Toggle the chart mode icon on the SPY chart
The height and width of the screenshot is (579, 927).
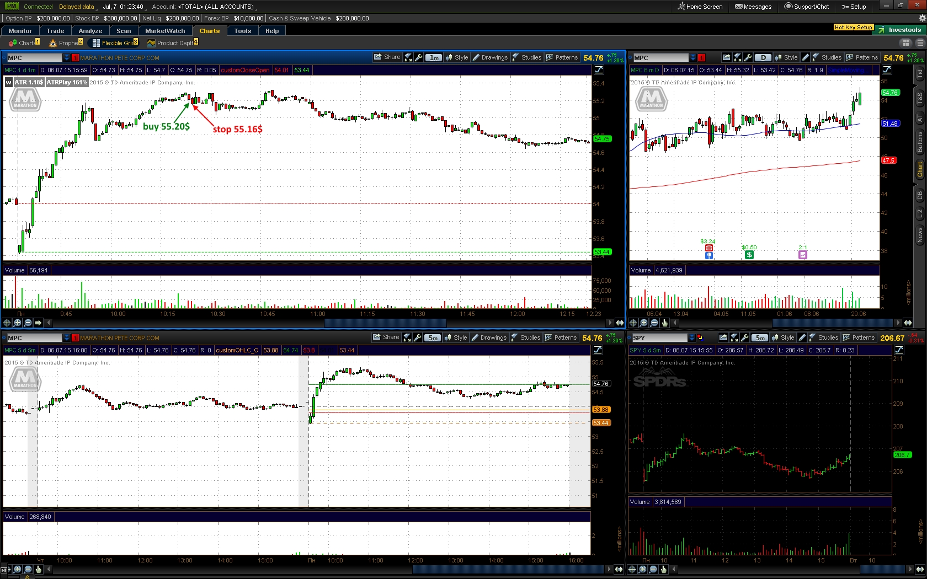[x=899, y=350]
